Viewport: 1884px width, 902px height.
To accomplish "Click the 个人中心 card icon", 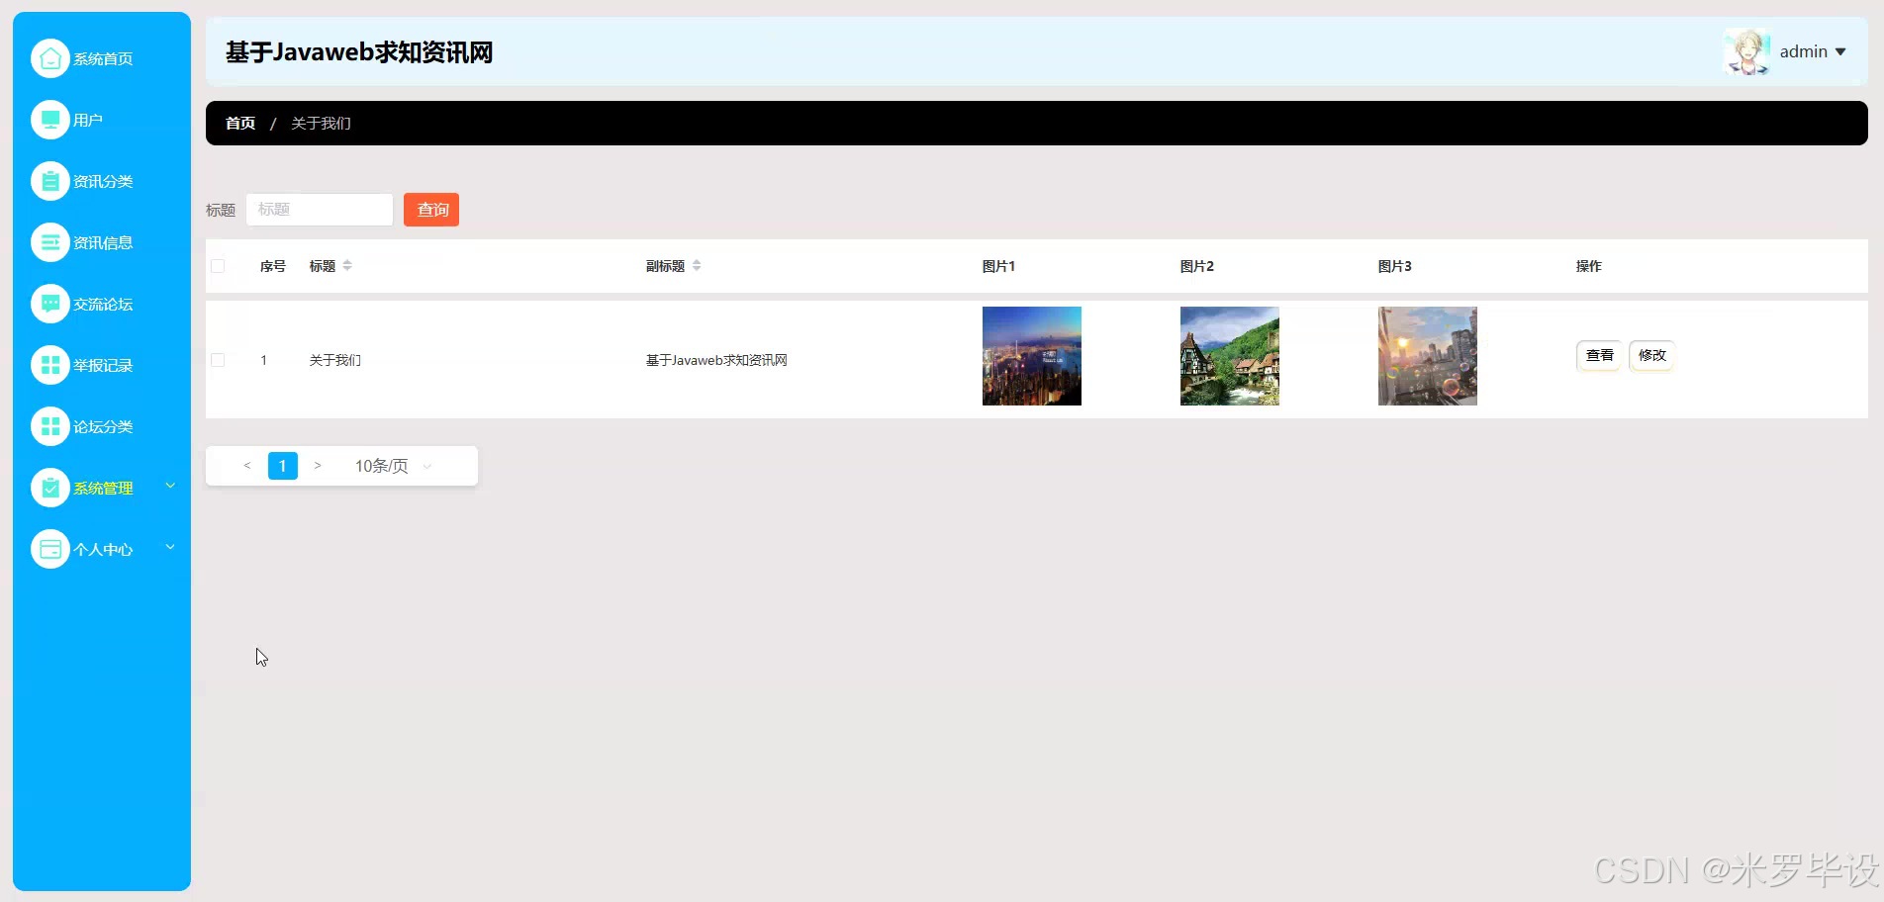I will tap(50, 549).
